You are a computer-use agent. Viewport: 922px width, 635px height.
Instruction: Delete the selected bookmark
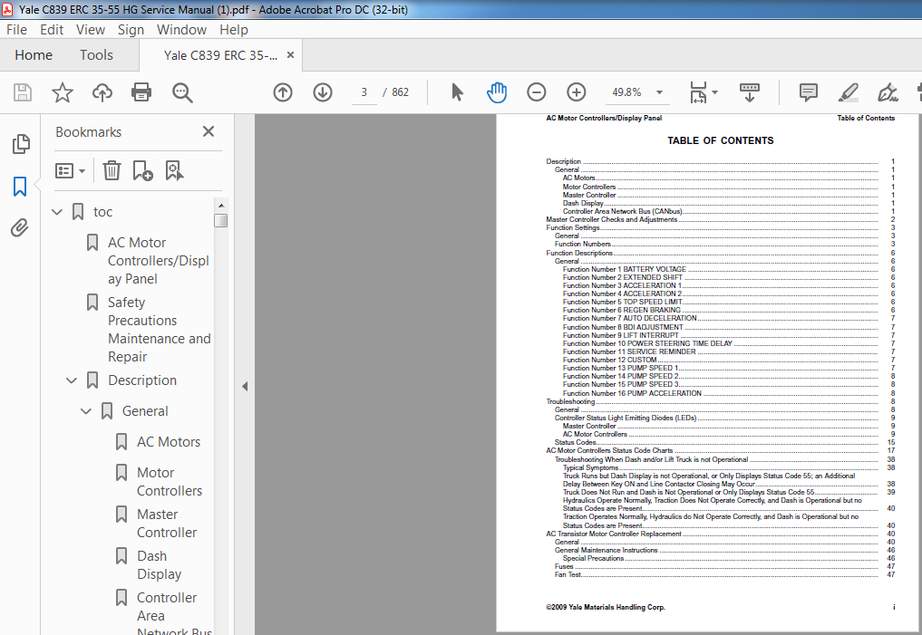tap(112, 171)
